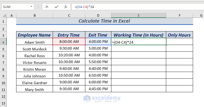Click the Entry Time header cell
204x107 pixels.
coord(69,35)
